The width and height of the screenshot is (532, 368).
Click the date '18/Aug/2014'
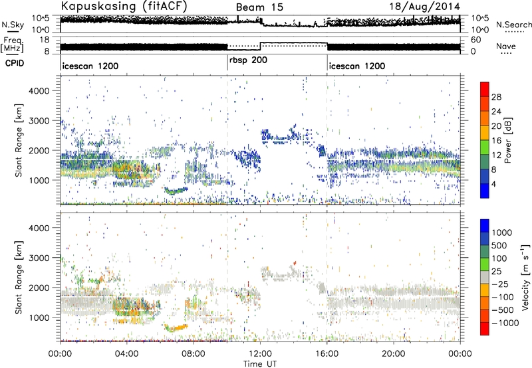(425, 7)
